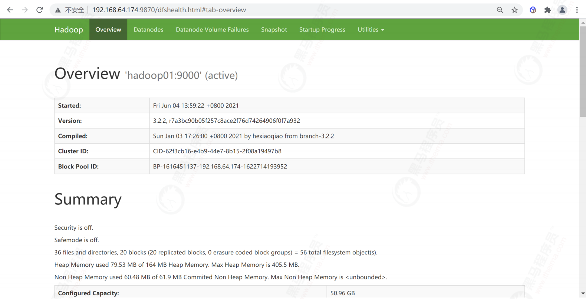Click the page scrollbar thumb
Screen dimensions: 586x299
583,72
